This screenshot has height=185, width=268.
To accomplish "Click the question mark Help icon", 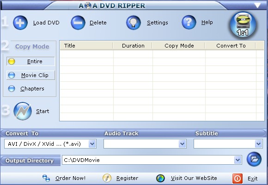I will pyautogui.click(x=189, y=22).
